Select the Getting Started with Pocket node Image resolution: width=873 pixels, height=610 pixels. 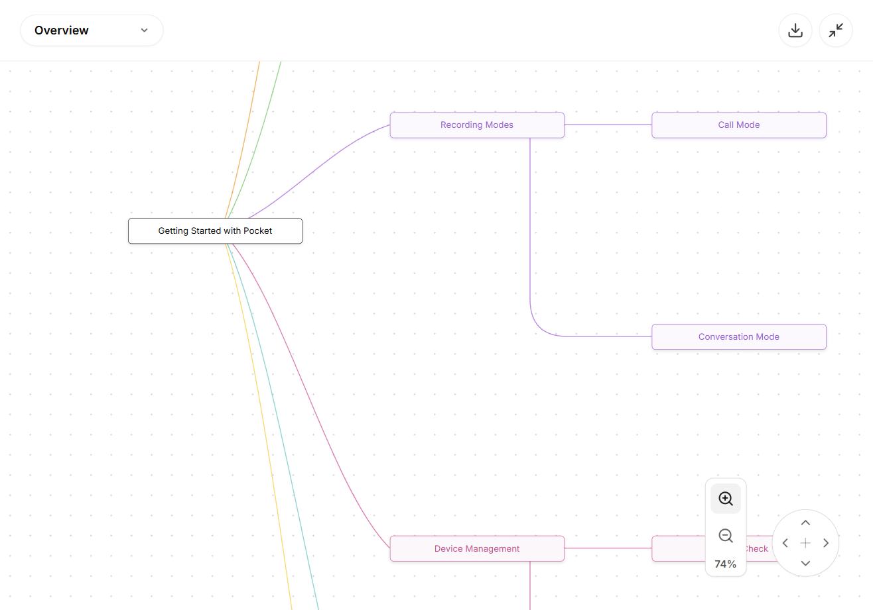click(215, 231)
